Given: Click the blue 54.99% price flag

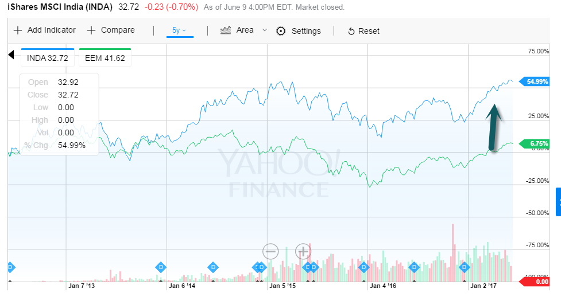Looking at the screenshot, I should [534, 81].
